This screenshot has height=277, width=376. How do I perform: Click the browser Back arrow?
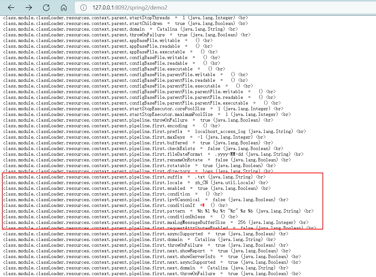click(11, 7)
